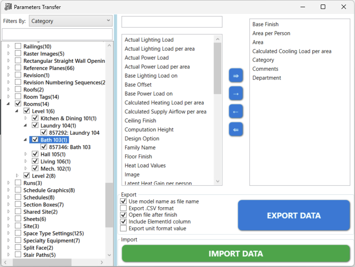355x267 pixels.
Task: Click the tree scroll down arrow
Action: 109,255
